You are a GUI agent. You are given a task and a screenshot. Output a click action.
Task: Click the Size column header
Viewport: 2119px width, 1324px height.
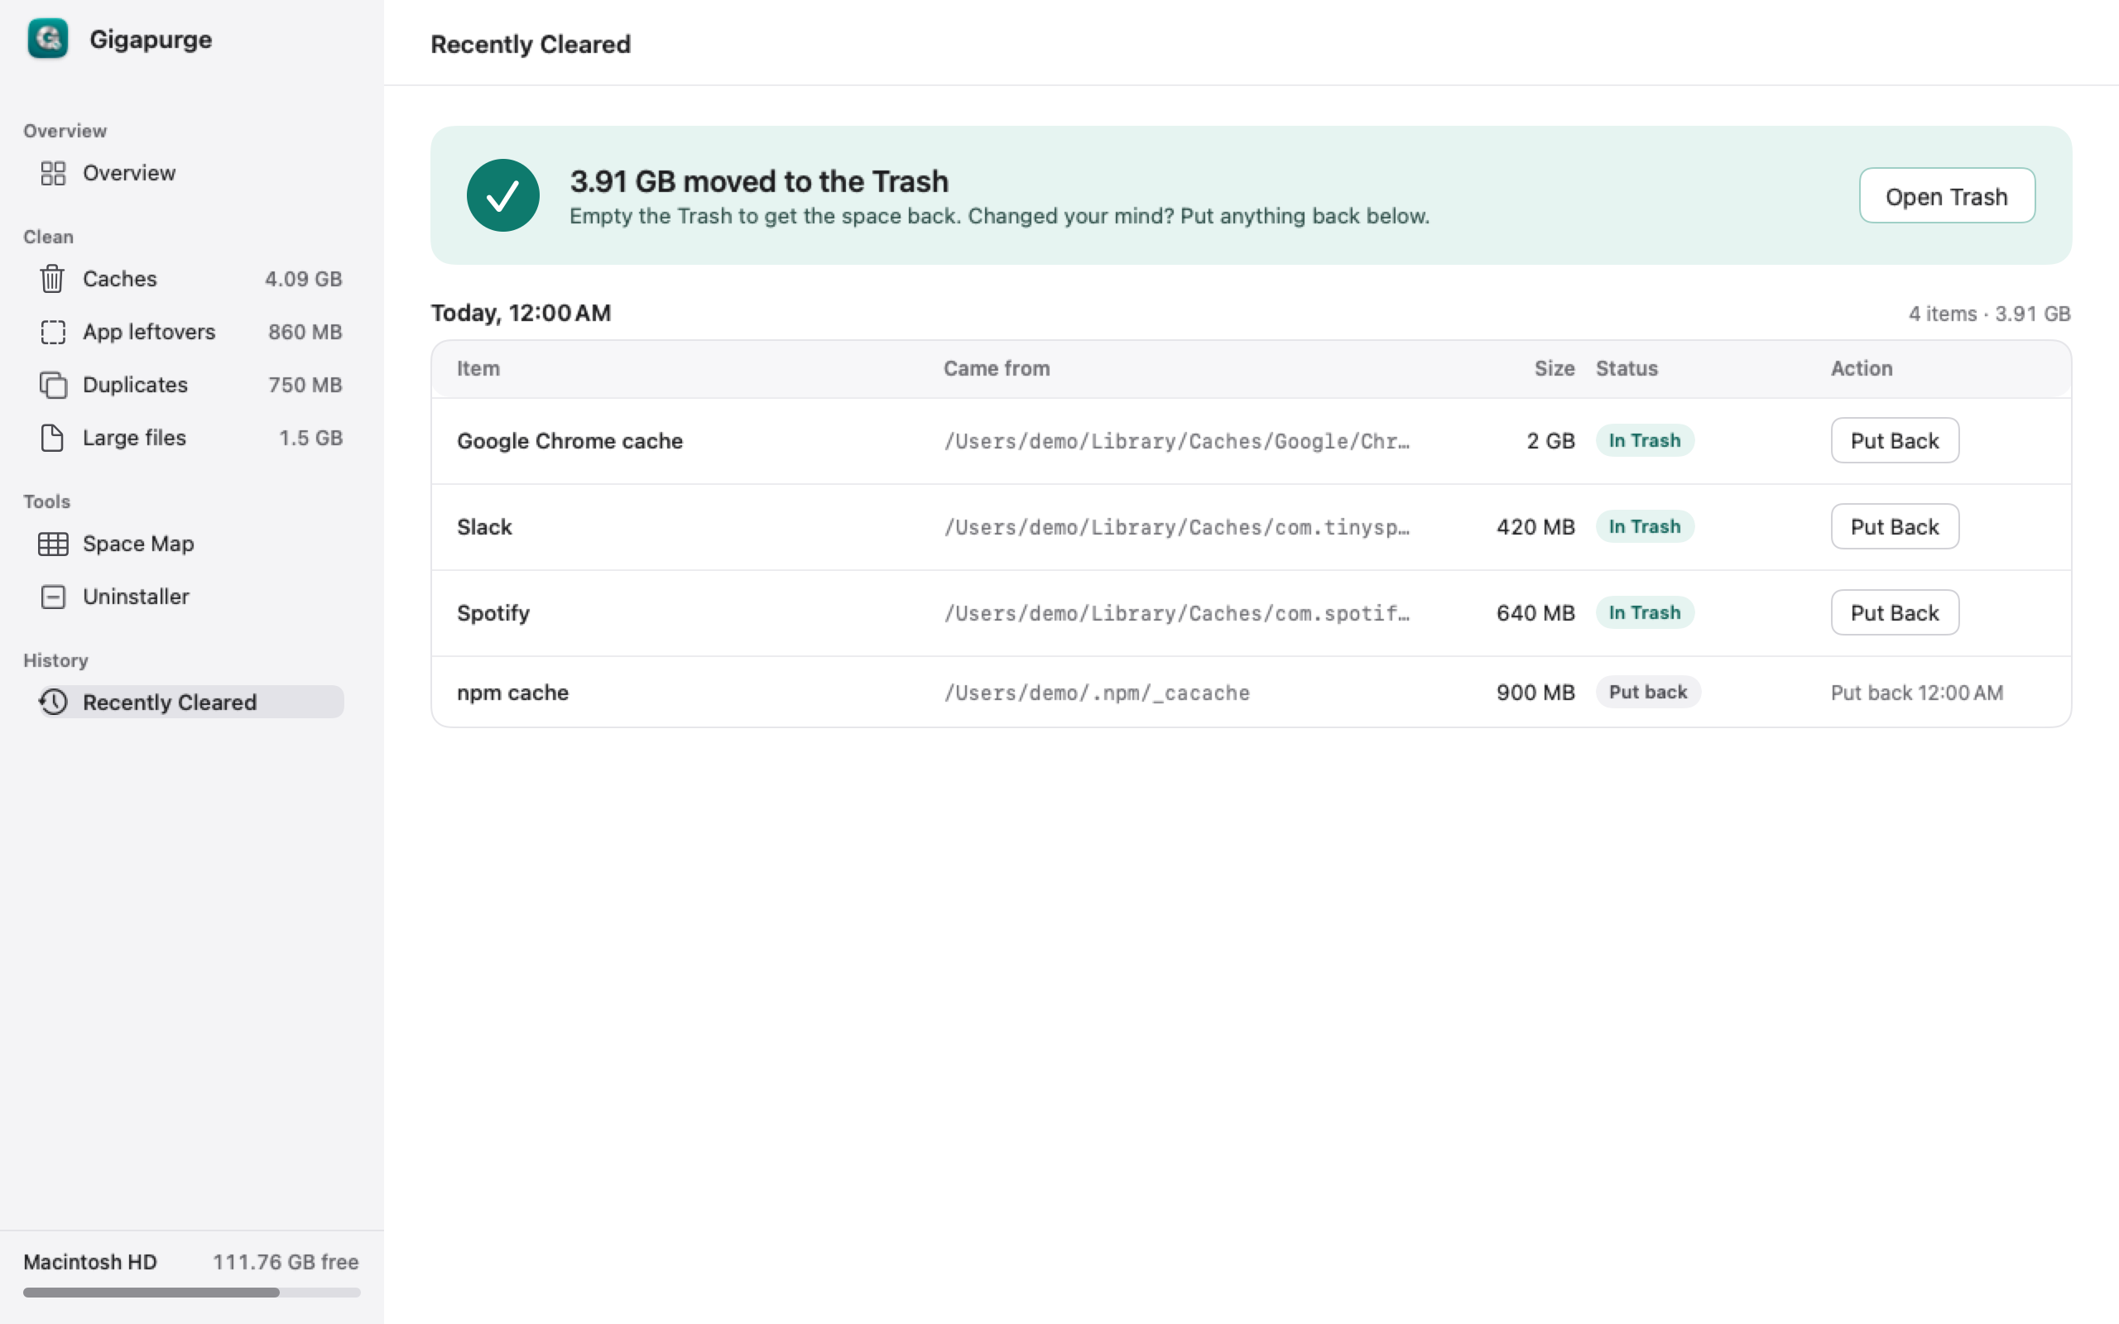pos(1554,369)
